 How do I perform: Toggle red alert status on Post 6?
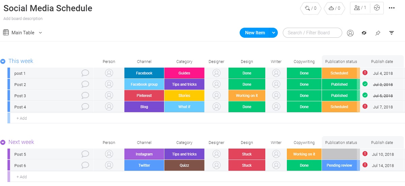365,165
